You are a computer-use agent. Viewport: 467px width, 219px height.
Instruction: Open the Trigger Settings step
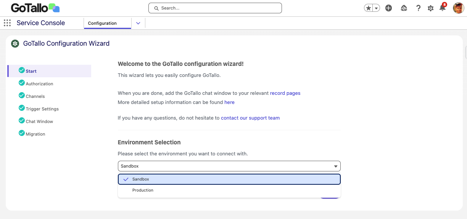(42, 109)
